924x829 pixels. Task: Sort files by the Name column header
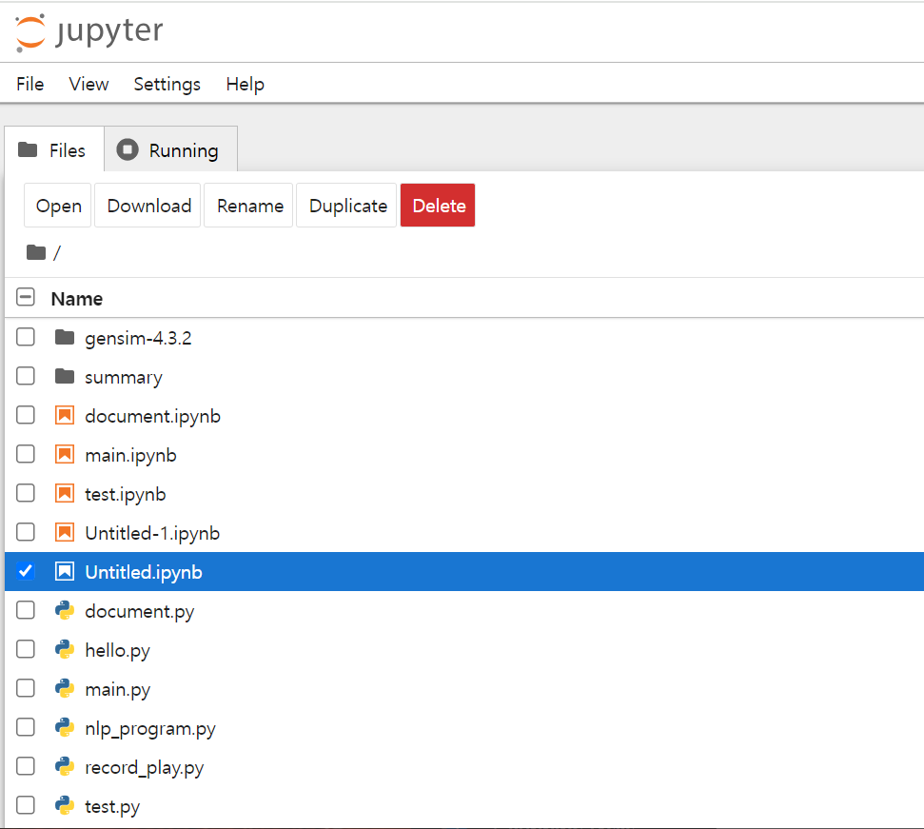77,299
